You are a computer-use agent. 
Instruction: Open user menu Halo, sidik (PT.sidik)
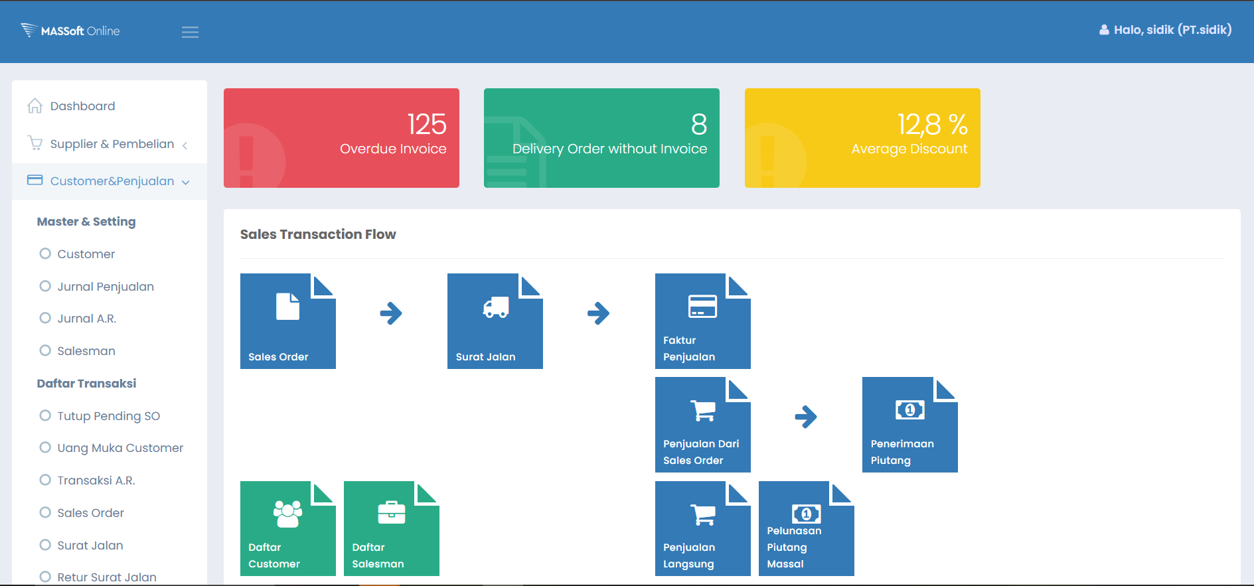point(1166,30)
